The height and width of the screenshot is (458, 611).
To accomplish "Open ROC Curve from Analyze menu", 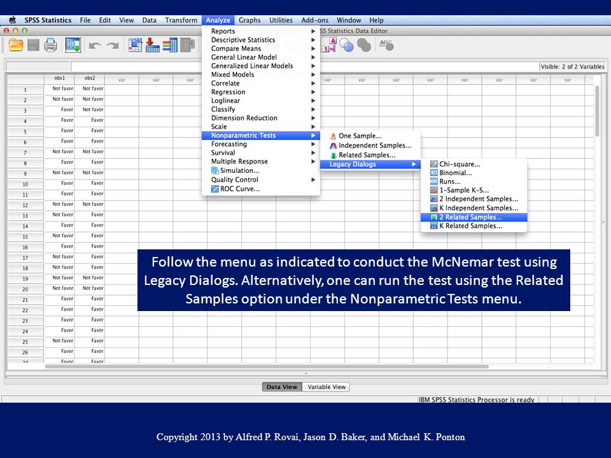I will (x=261, y=189).
